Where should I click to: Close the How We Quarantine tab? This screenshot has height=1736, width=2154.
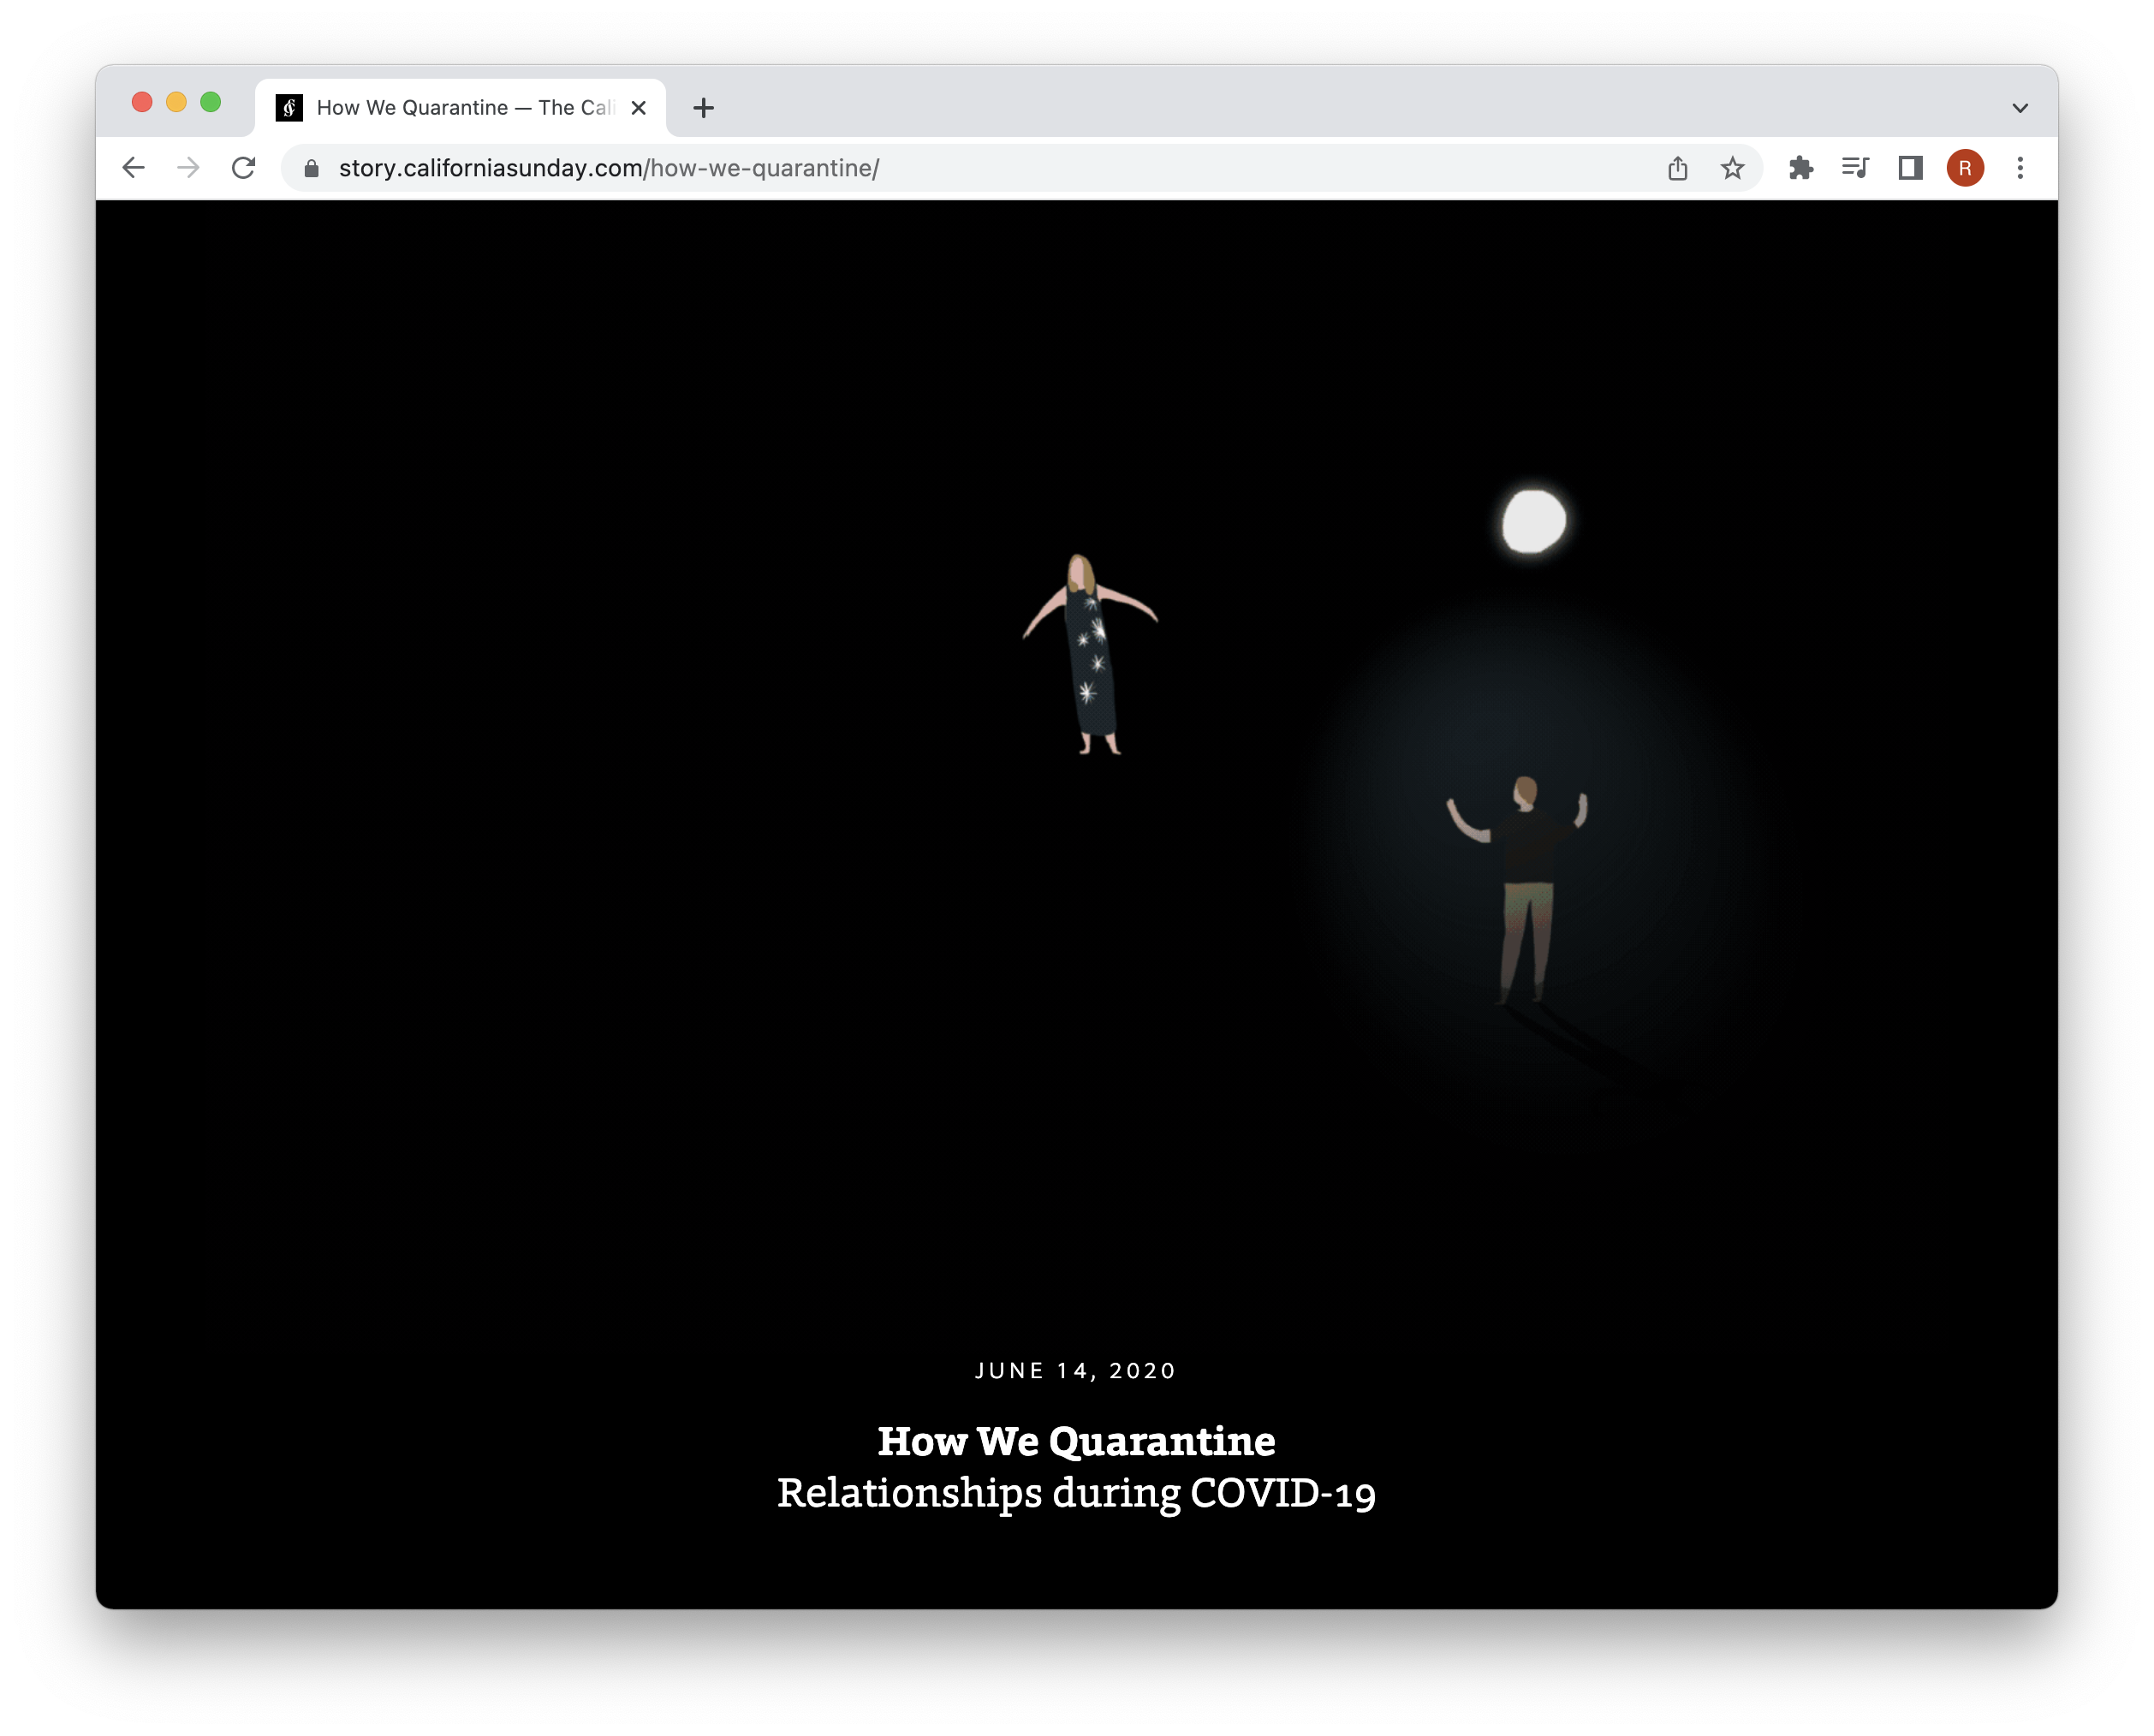tap(638, 108)
